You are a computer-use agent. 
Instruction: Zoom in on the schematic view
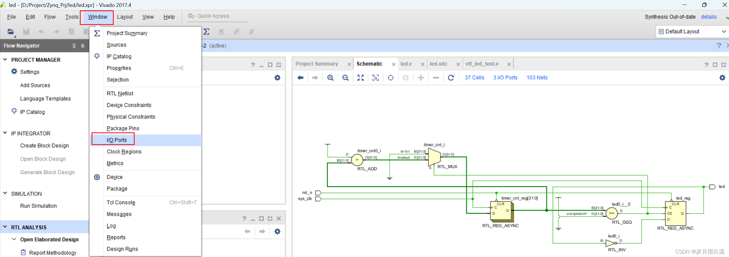pyautogui.click(x=330, y=78)
